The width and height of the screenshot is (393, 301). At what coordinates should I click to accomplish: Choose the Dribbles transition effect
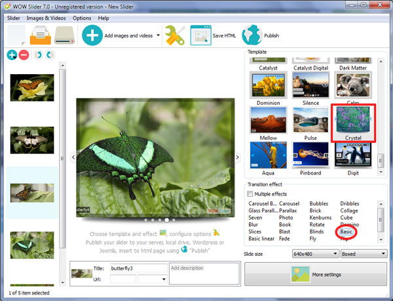pyautogui.click(x=350, y=203)
